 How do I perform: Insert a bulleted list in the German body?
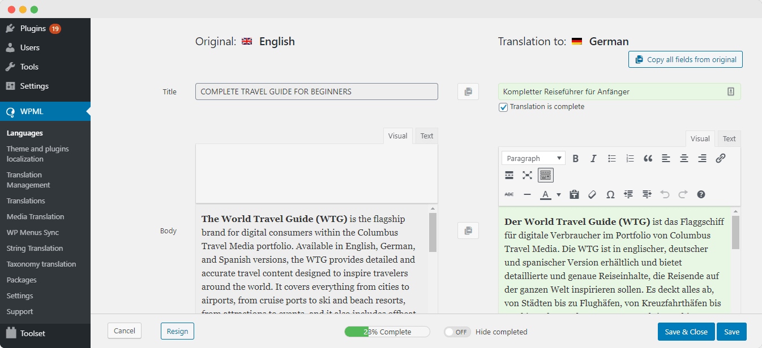613,158
